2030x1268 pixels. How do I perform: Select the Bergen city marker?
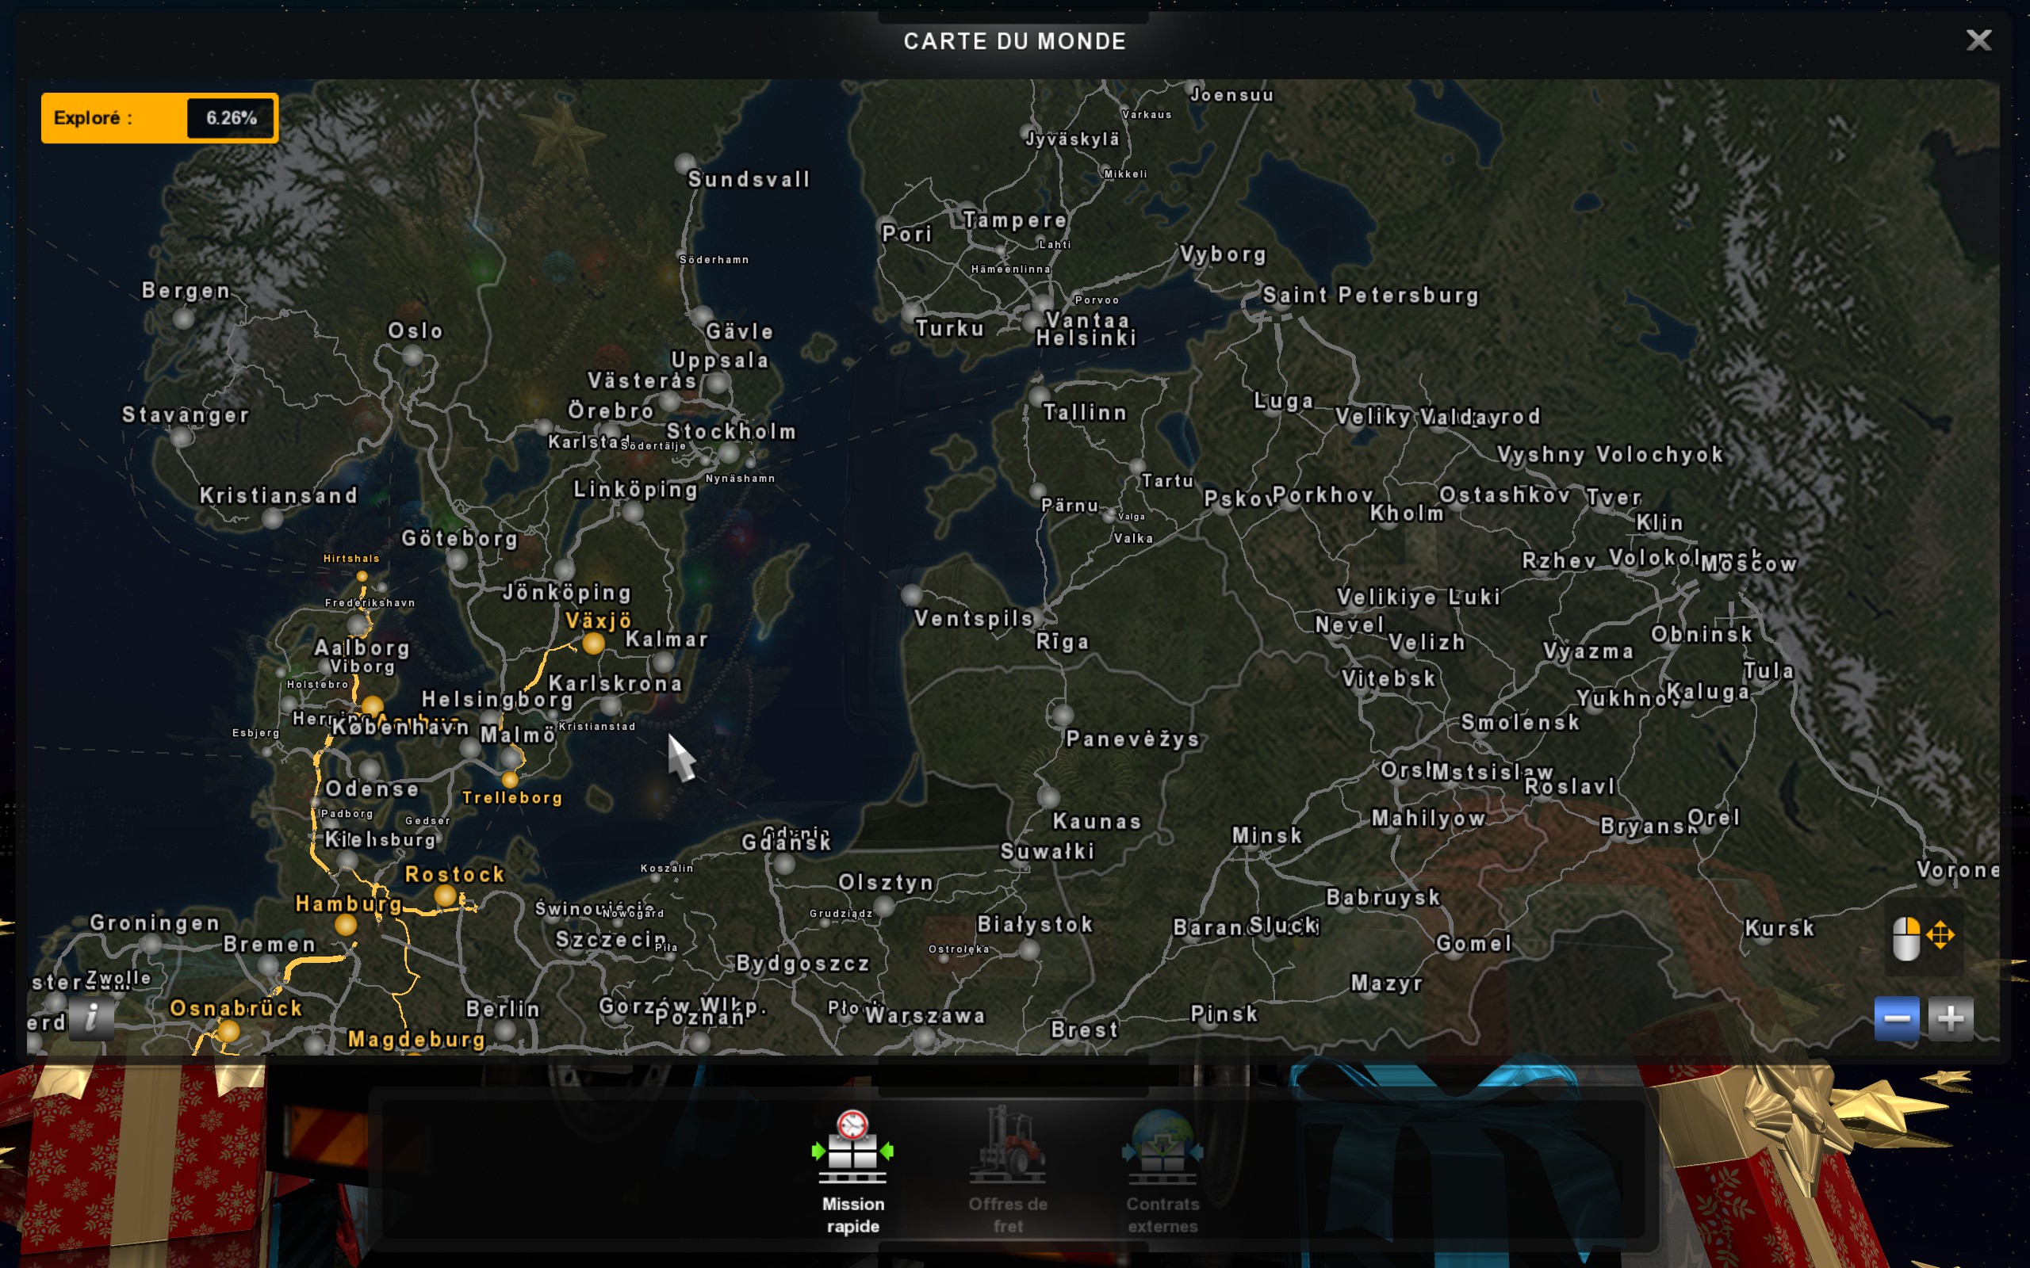184,318
